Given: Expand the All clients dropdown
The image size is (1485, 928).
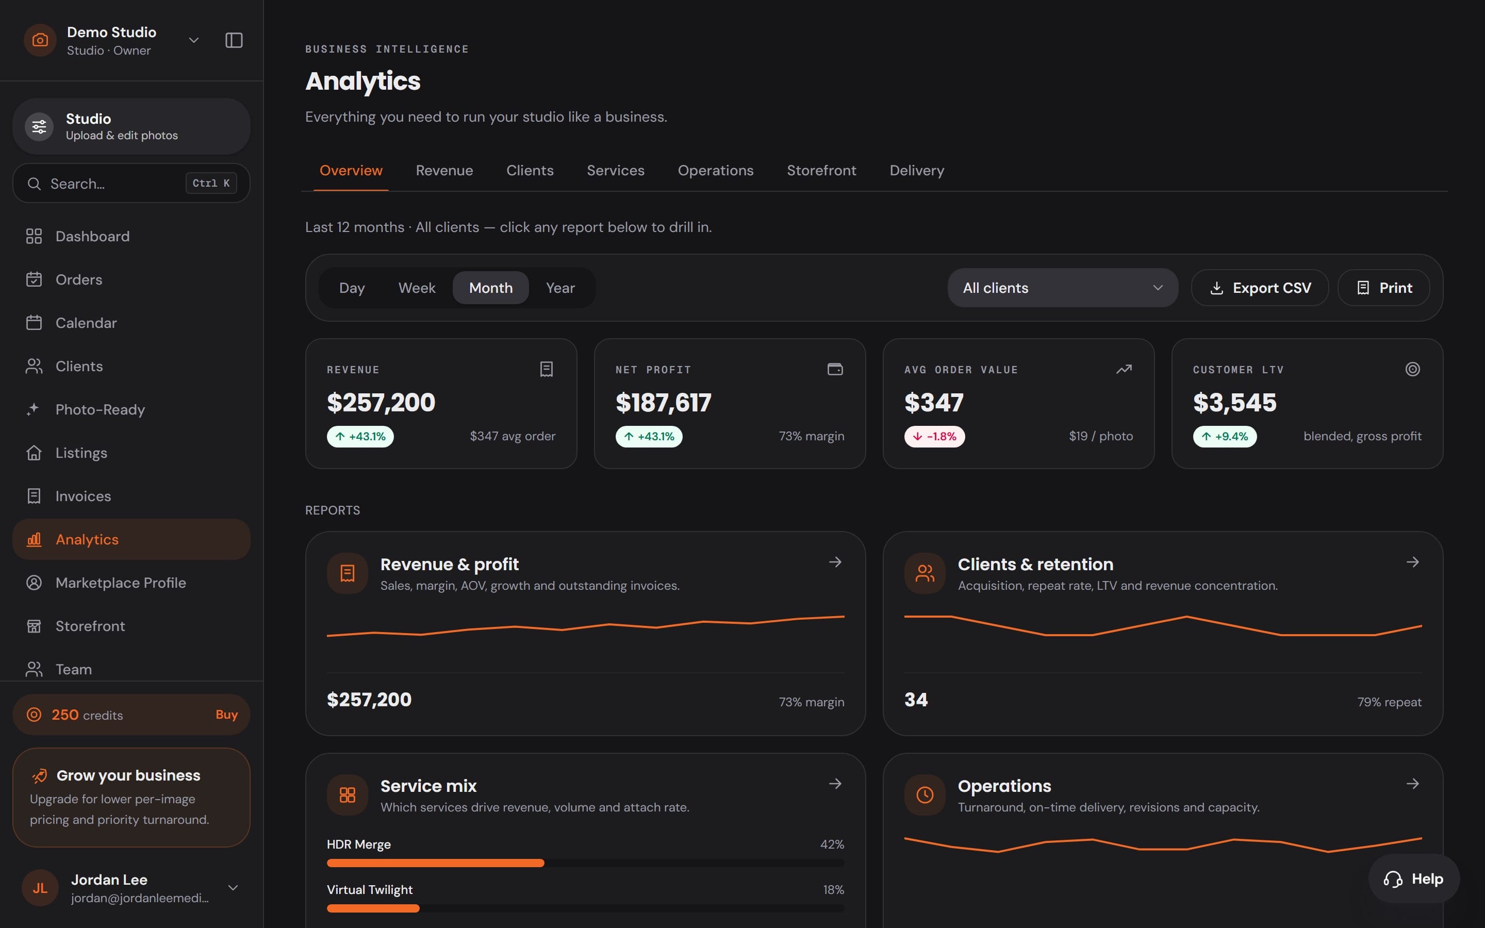Looking at the screenshot, I should [1063, 288].
